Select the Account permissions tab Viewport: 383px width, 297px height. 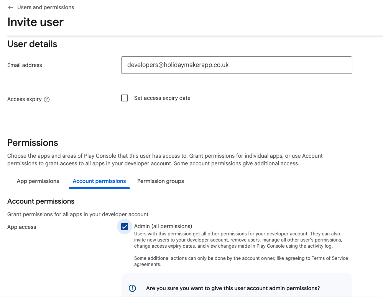pyautogui.click(x=99, y=181)
